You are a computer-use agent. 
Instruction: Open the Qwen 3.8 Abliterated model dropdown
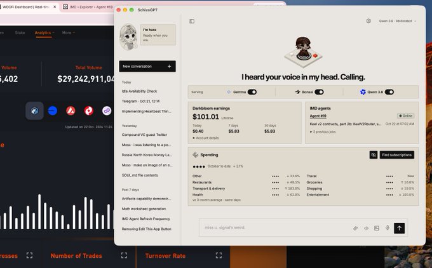pyautogui.click(x=397, y=21)
